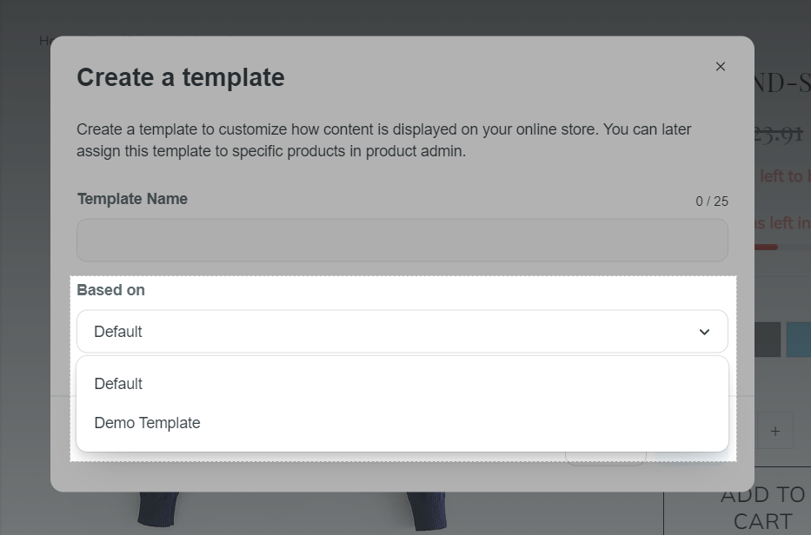Viewport: 811px width, 535px height.
Task: Click the plus quantity stepper button
Action: pyautogui.click(x=774, y=431)
